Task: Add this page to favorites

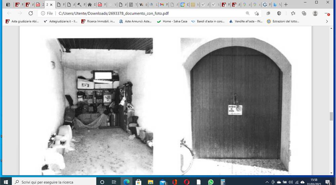Action: click(256, 13)
